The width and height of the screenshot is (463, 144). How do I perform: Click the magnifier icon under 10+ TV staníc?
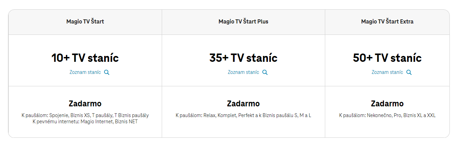[107, 73]
